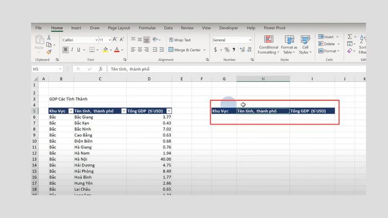
Task: Switch to the Power Pivot tab
Action: pyautogui.click(x=274, y=28)
